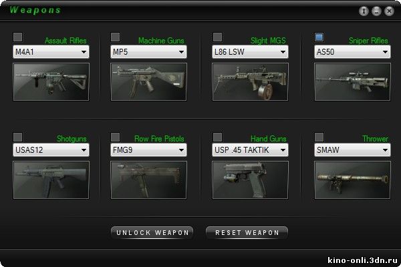The image size is (401, 267).
Task: Click the AS50 sniper rifle image
Action: (352, 82)
